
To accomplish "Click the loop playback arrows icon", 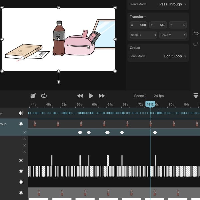I will point(44,96).
